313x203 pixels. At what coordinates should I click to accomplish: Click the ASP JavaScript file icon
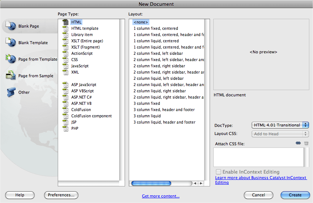66,85
